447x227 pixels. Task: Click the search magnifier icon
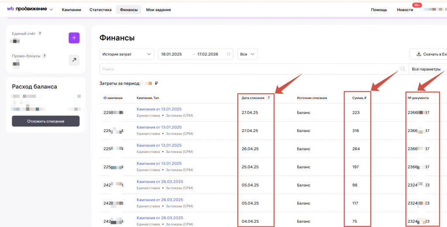403,69
